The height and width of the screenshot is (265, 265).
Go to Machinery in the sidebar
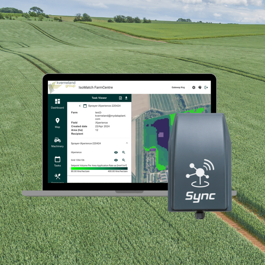(x=58, y=143)
